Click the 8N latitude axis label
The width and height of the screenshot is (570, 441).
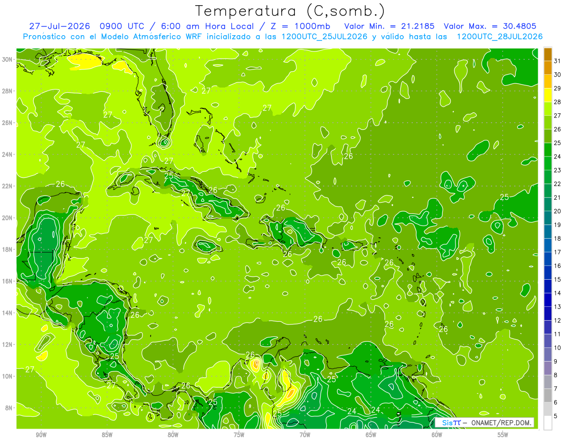[9, 408]
